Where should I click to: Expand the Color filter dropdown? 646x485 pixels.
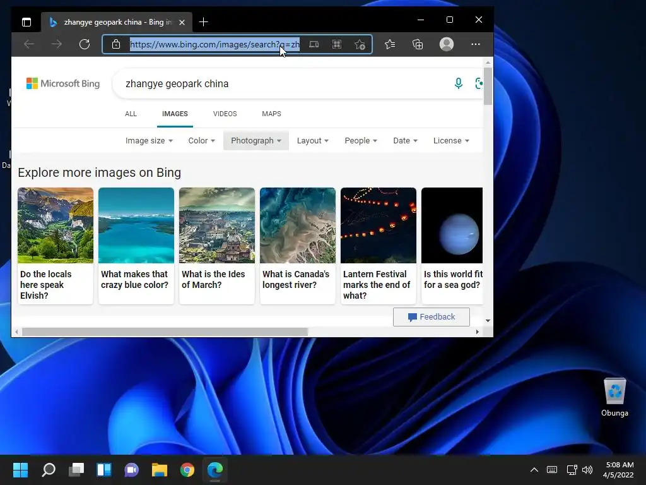[201, 141]
